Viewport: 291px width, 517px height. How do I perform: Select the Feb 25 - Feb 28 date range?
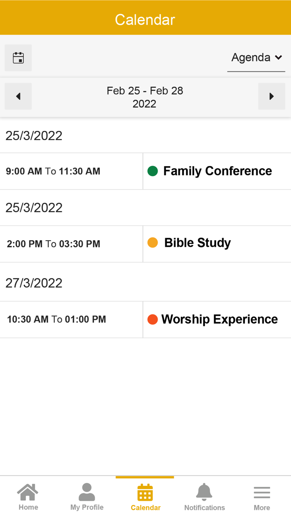[145, 97]
